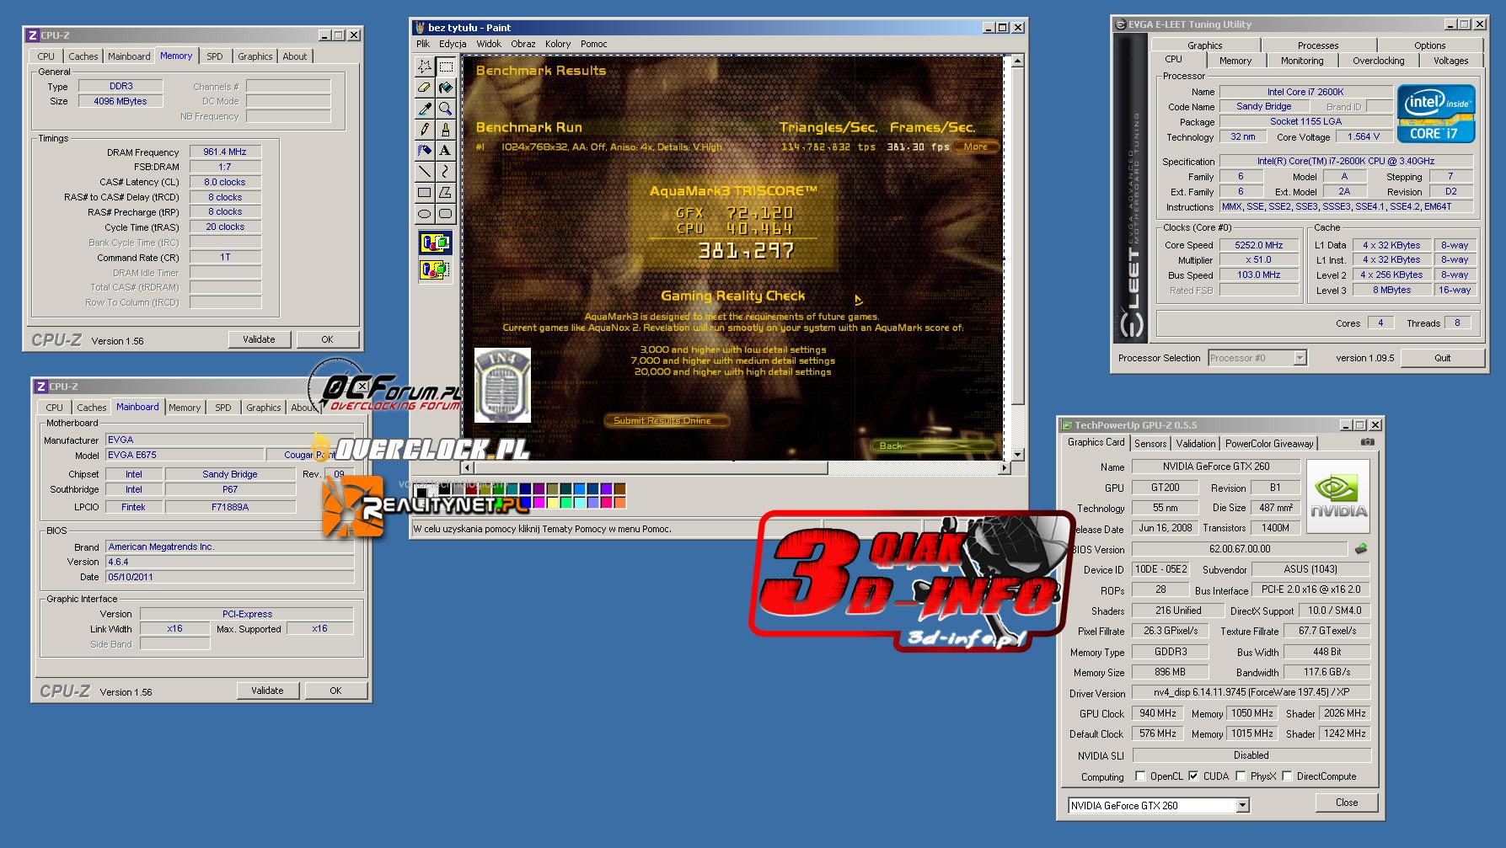Viewport: 1506px width, 848px height.
Task: Pick the Eraser tool in Paint
Action: point(425,87)
